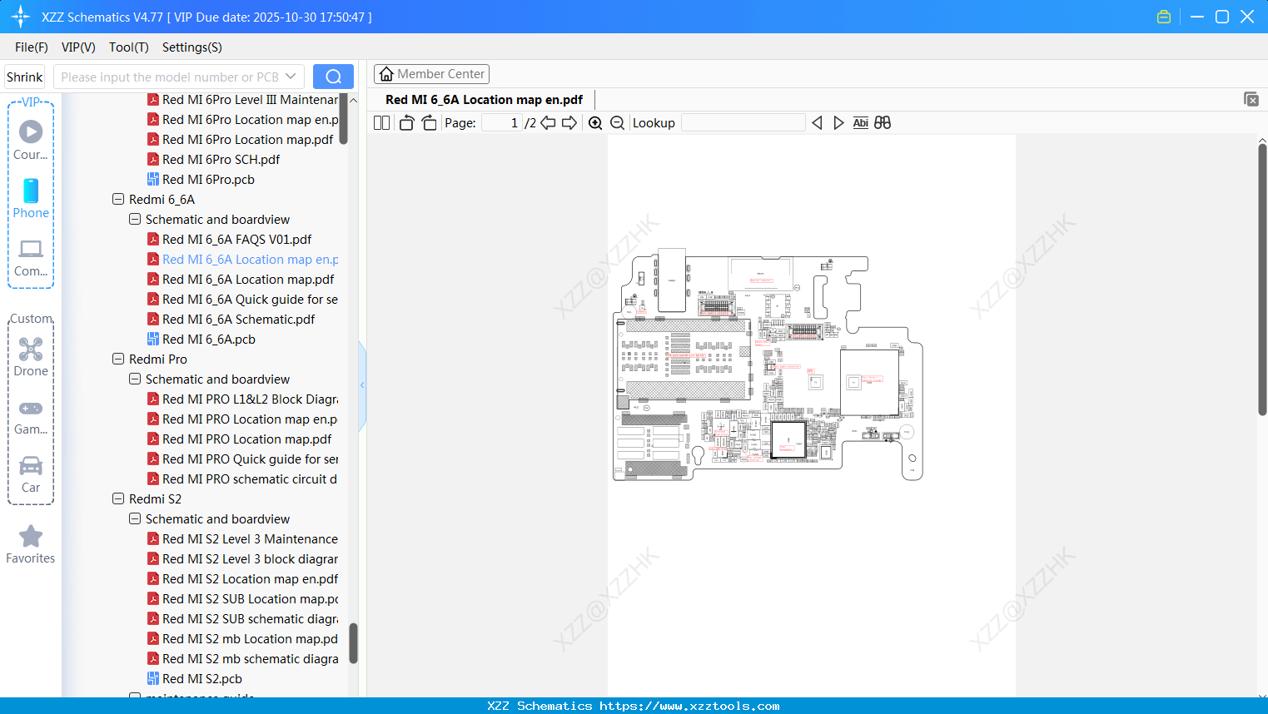
Task: Open the Game console category
Action: click(31, 416)
